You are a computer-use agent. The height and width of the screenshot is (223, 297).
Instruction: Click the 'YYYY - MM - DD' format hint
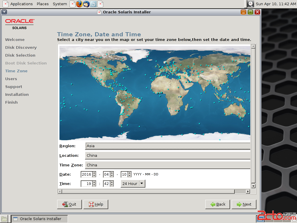pyautogui.click(x=146, y=174)
